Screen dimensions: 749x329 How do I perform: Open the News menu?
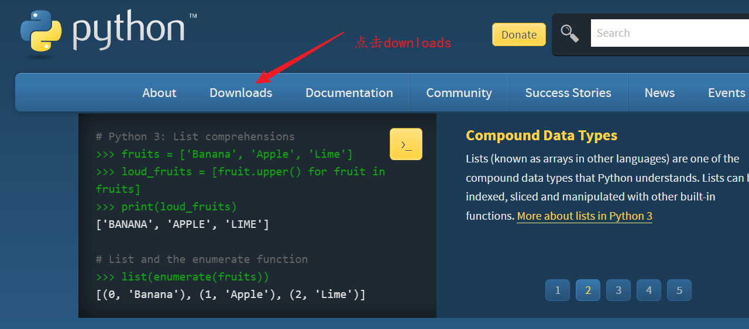pos(659,93)
